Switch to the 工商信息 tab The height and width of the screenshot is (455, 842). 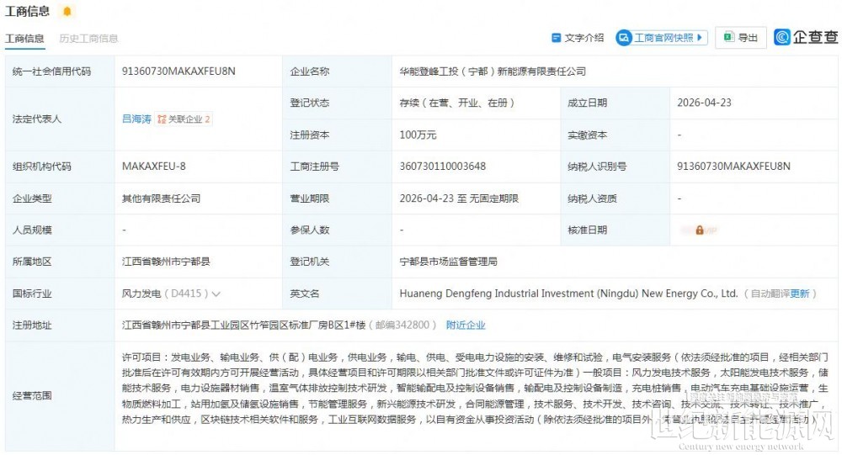pyautogui.click(x=24, y=39)
